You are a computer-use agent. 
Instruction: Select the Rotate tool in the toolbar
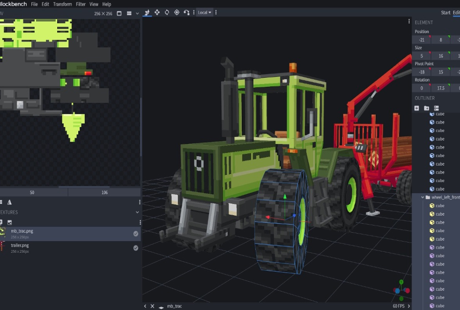pyautogui.click(x=167, y=12)
